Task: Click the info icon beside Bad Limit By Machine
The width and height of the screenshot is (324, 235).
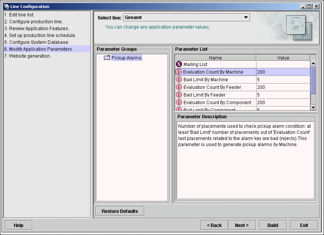Action: click(x=179, y=80)
